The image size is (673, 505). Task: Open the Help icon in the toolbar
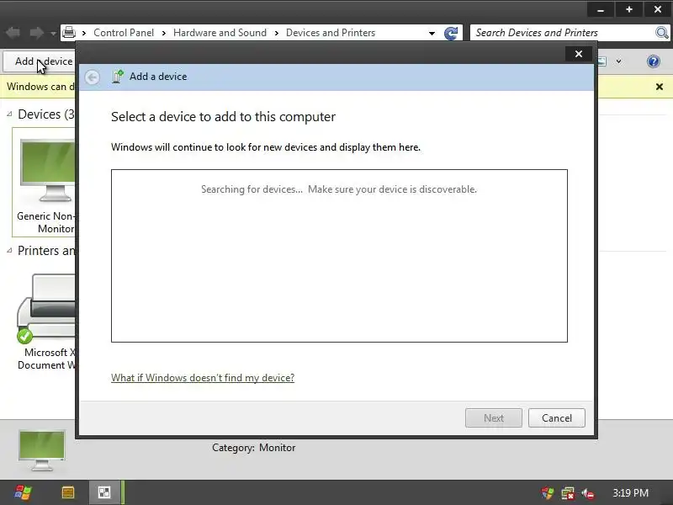[x=654, y=61]
